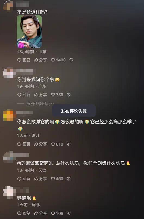The width and height of the screenshot is (144, 219).
Task: Open the orange avatar of 浙江 commenter
Action: tap(8, 115)
